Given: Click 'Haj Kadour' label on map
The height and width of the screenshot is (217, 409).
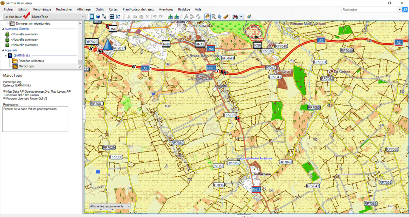Looking at the screenshot, I should pyautogui.click(x=341, y=71).
